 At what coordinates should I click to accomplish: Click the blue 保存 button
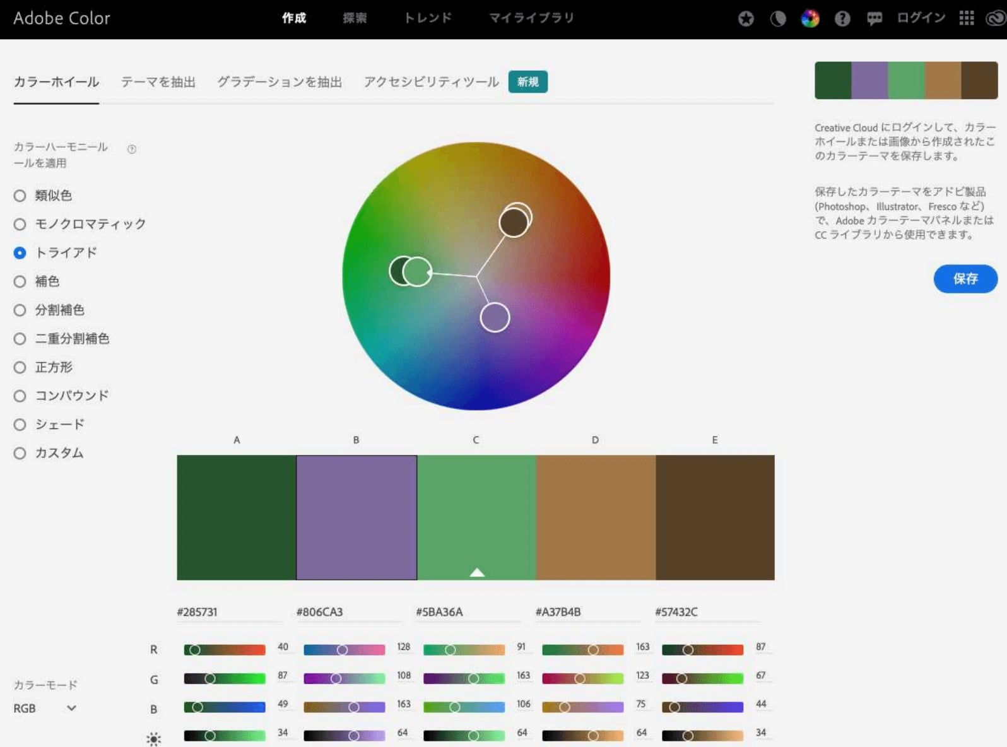(965, 279)
